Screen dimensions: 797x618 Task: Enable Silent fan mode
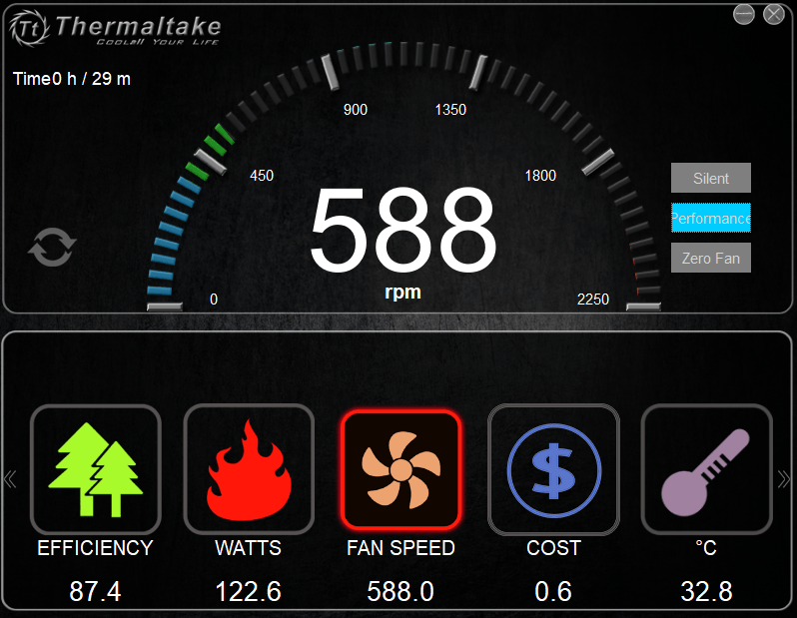710,178
